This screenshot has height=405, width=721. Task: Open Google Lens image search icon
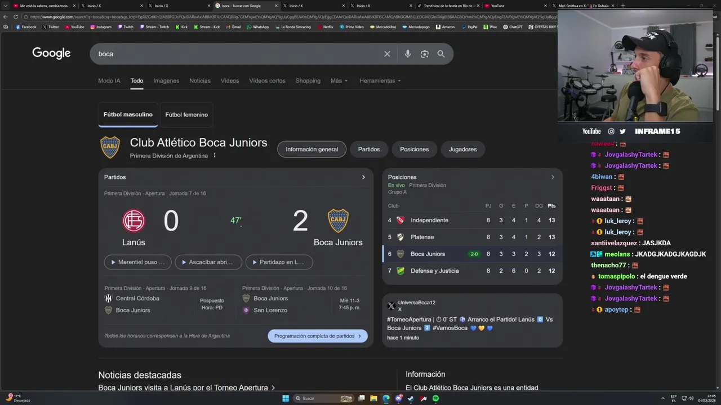tap(424, 54)
